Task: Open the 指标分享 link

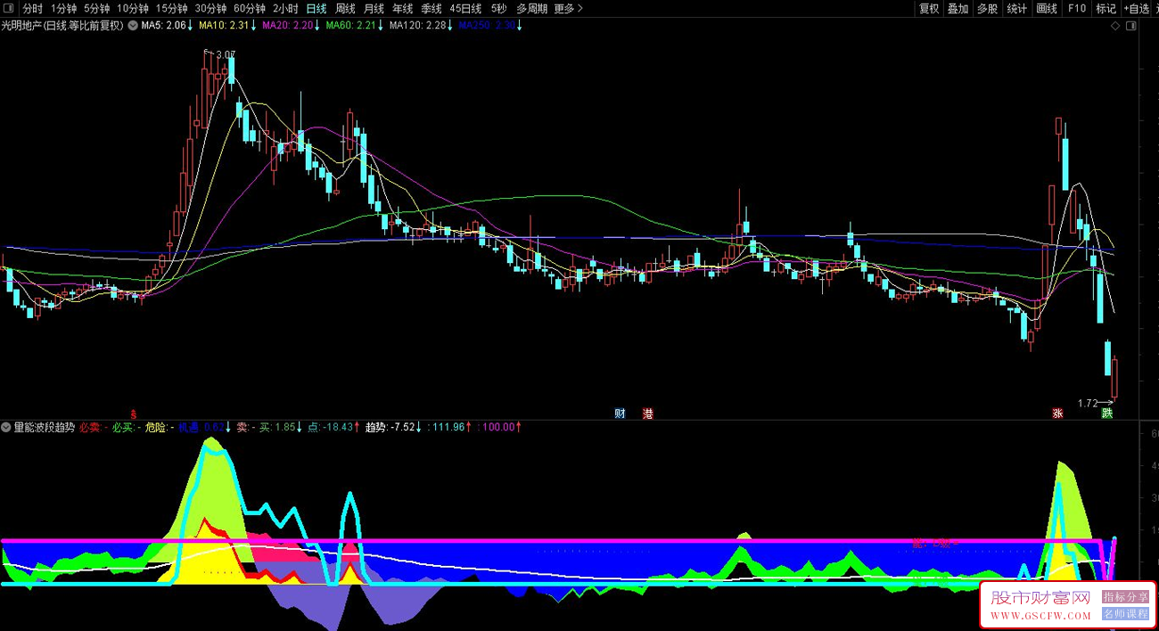Action: 1125,597
